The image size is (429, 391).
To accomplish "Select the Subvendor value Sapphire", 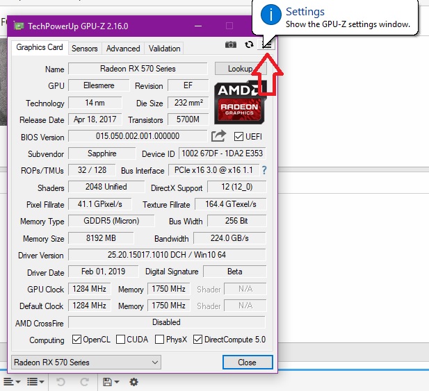I will [x=102, y=153].
